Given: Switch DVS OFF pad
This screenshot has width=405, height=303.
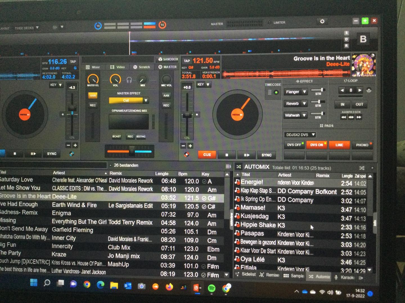Looking at the screenshot, I should click(294, 145).
